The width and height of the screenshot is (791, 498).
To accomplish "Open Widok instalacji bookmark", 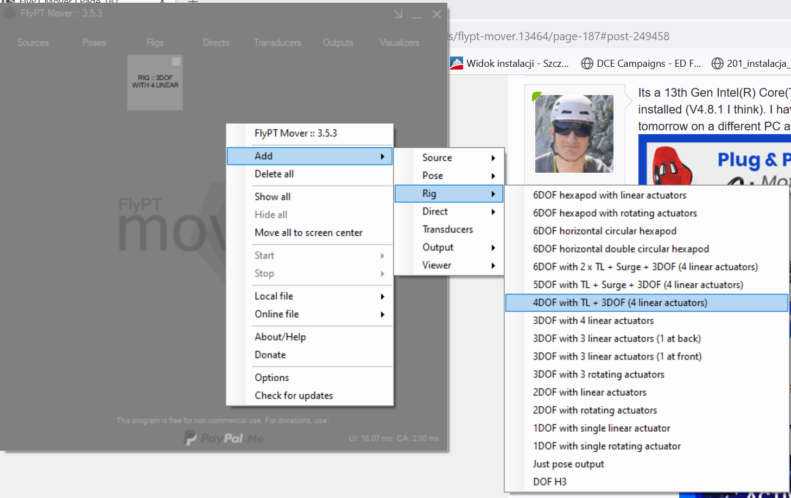I will tap(510, 64).
